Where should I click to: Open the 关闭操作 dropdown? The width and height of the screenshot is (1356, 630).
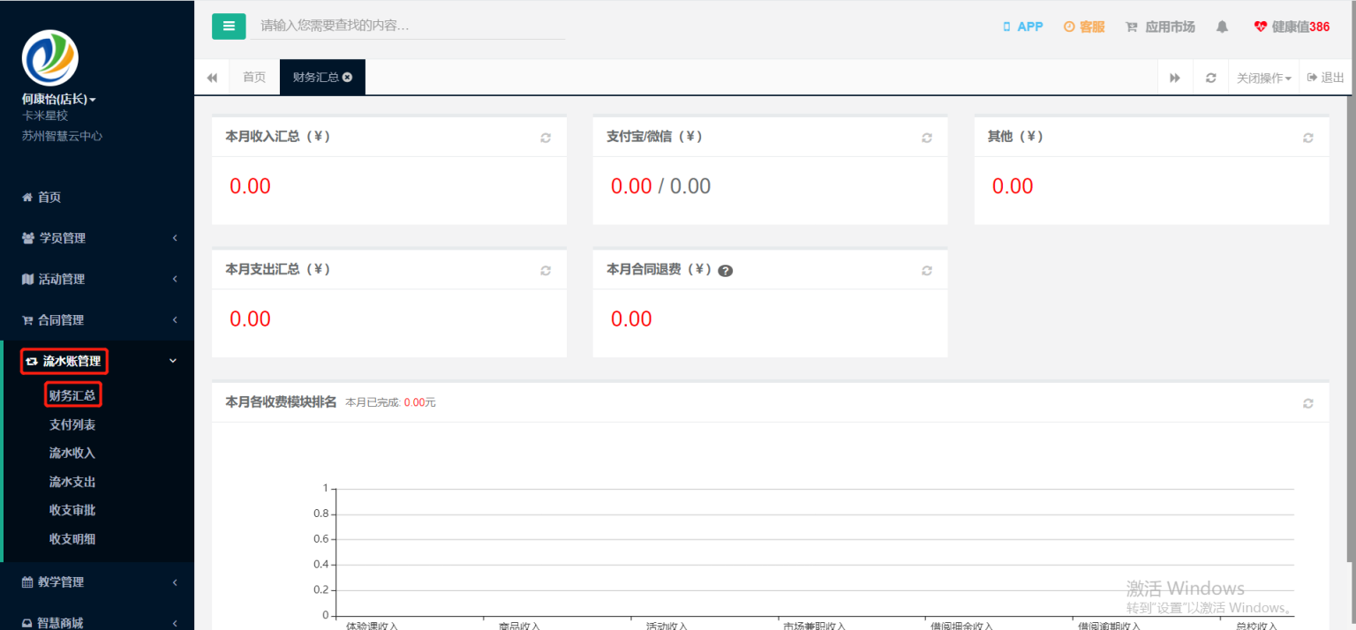pyautogui.click(x=1263, y=78)
